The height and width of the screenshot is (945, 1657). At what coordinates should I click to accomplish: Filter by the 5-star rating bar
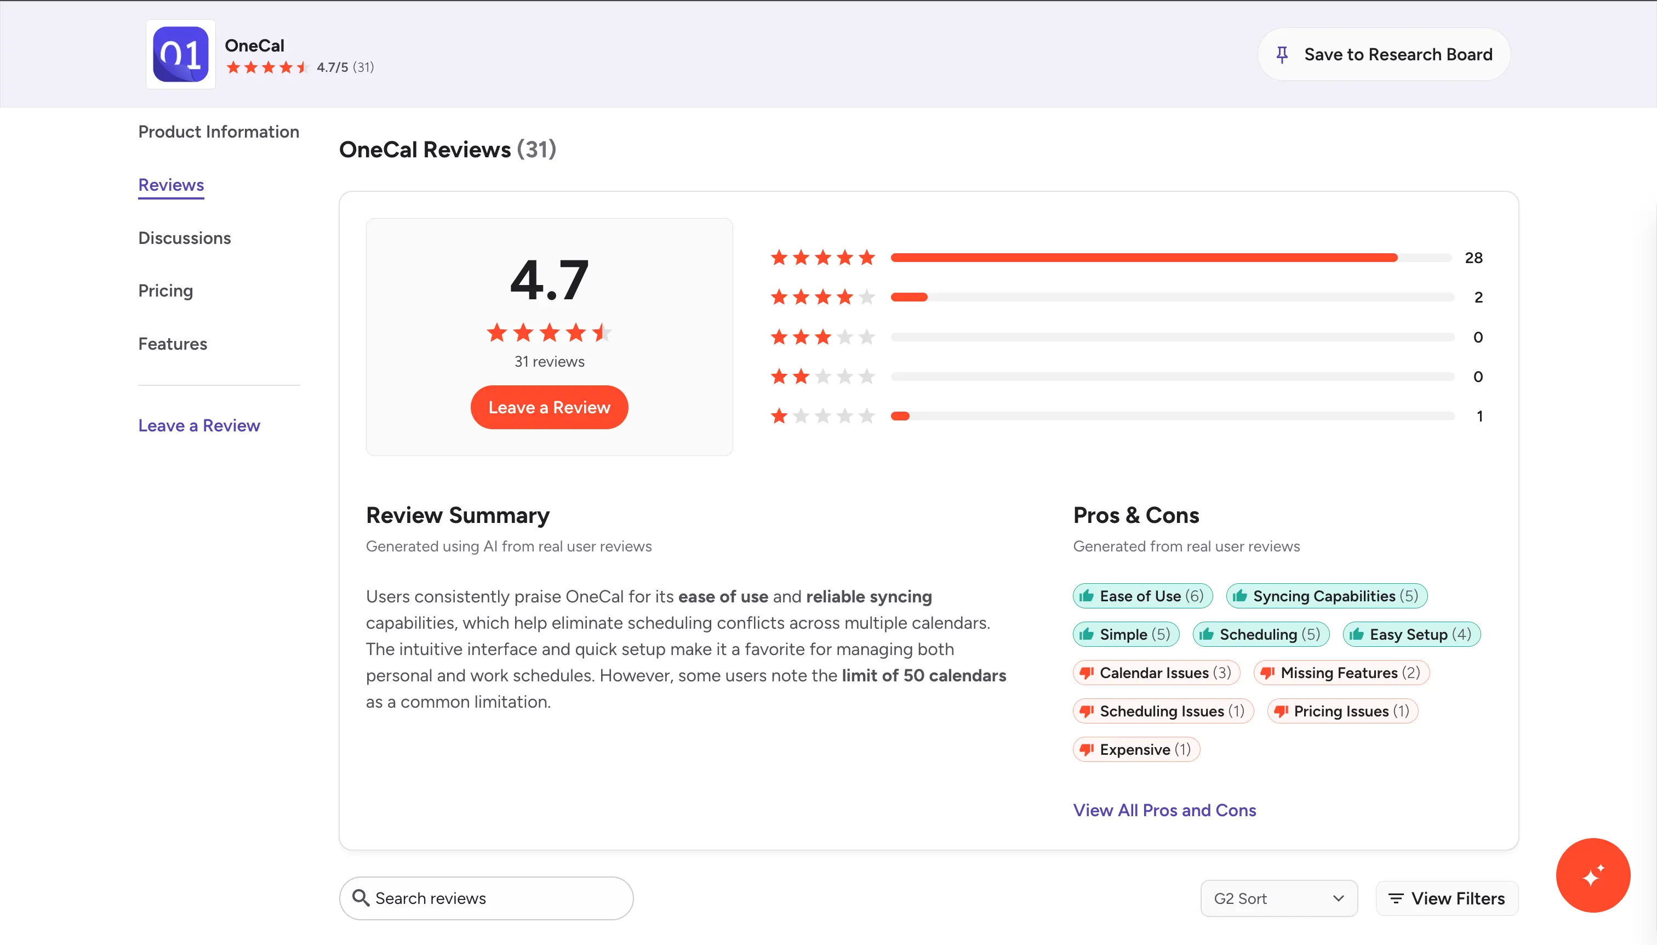click(x=1172, y=258)
